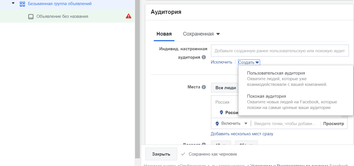Expand the Сохраненная audience dropdown arrow
This screenshot has width=354, height=166.
tap(218, 34)
